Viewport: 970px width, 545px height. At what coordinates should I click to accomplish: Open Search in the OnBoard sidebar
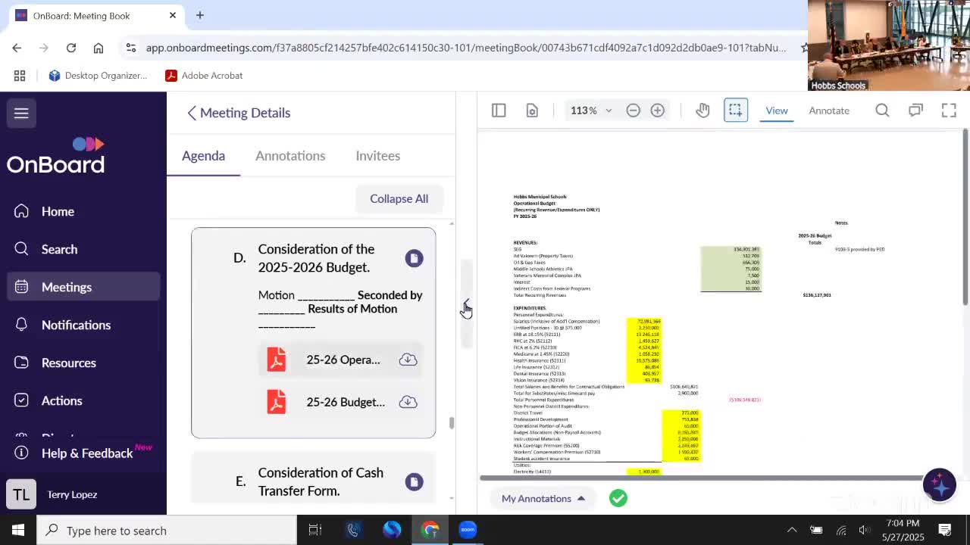point(59,249)
